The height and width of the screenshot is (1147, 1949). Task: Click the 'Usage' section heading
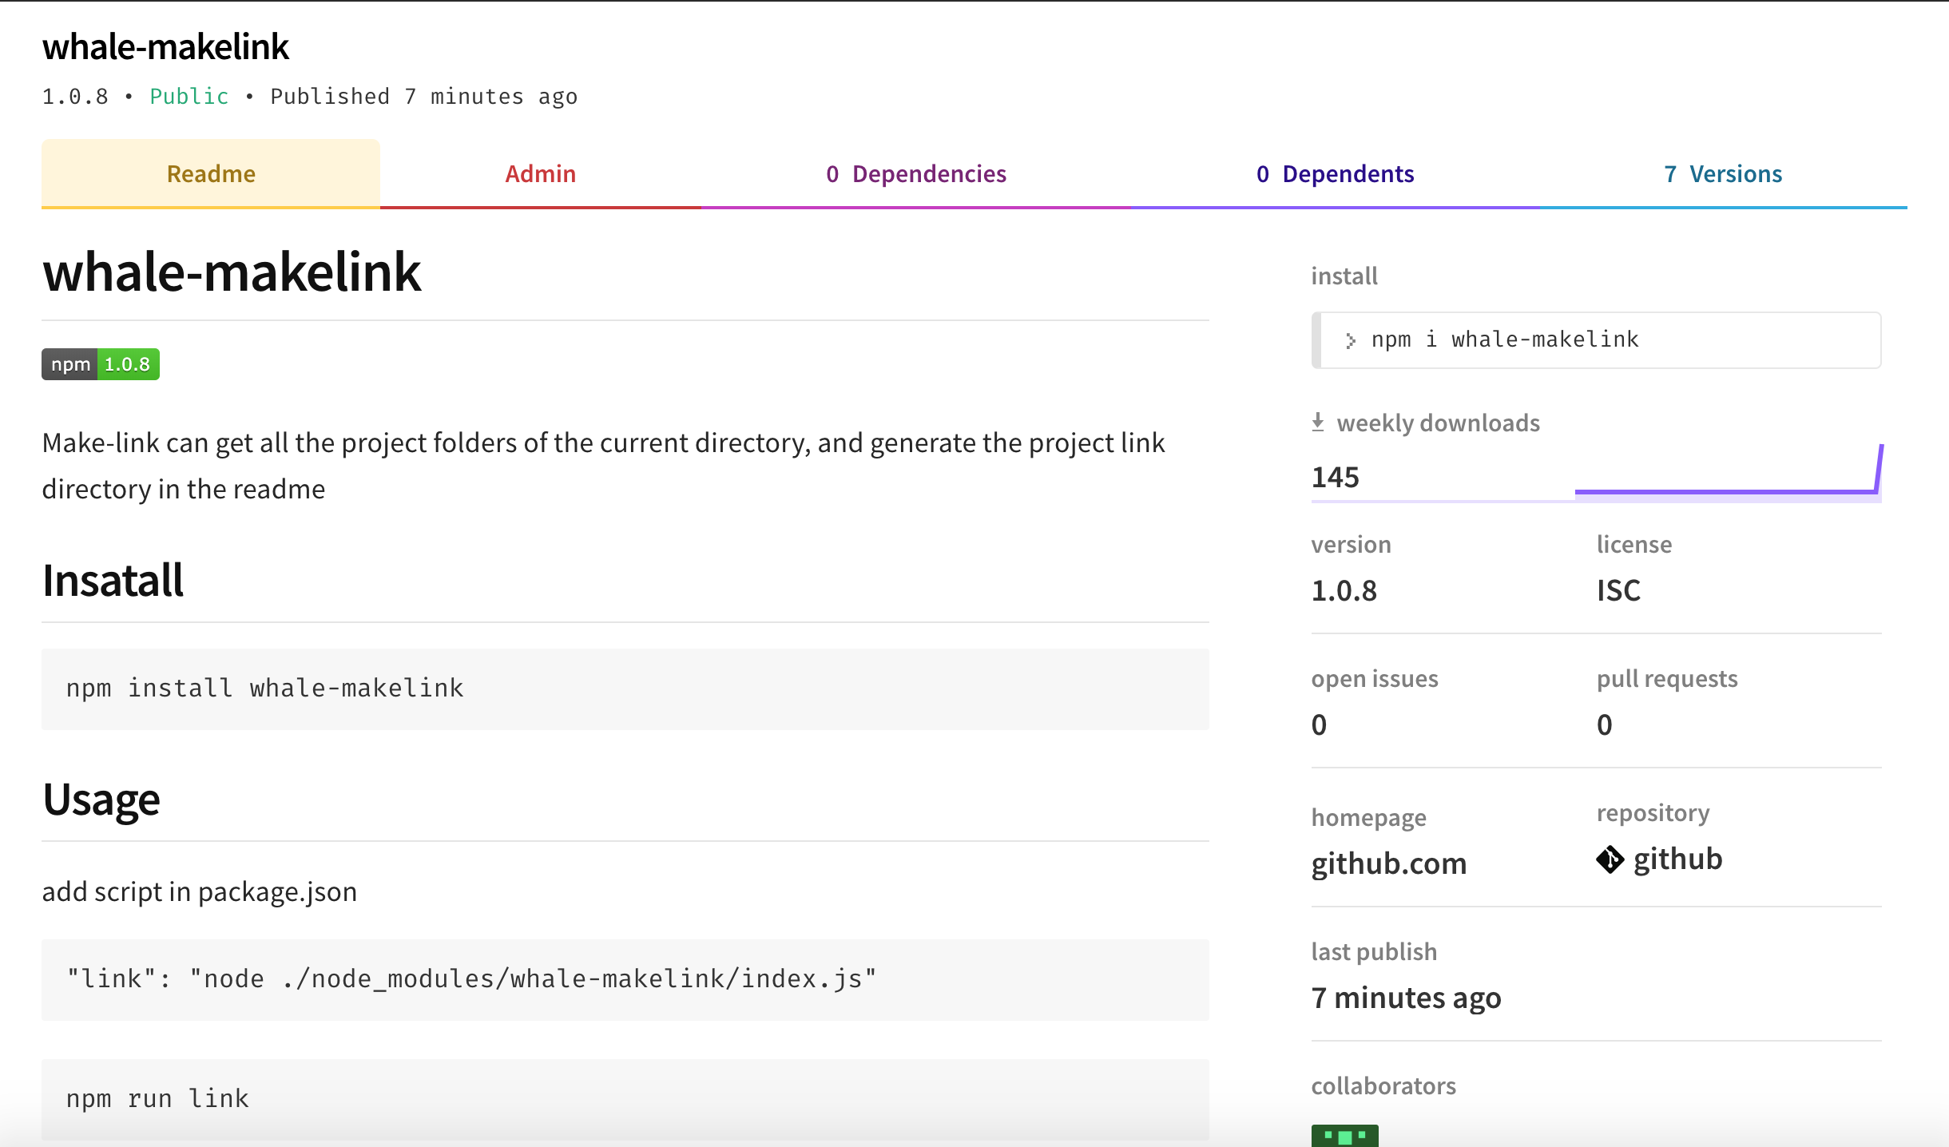coord(101,800)
